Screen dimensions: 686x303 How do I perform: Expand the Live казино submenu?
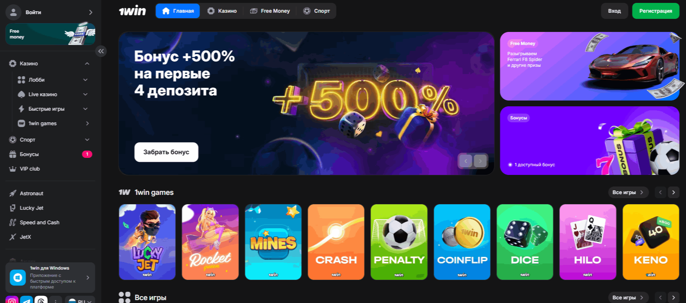85,94
